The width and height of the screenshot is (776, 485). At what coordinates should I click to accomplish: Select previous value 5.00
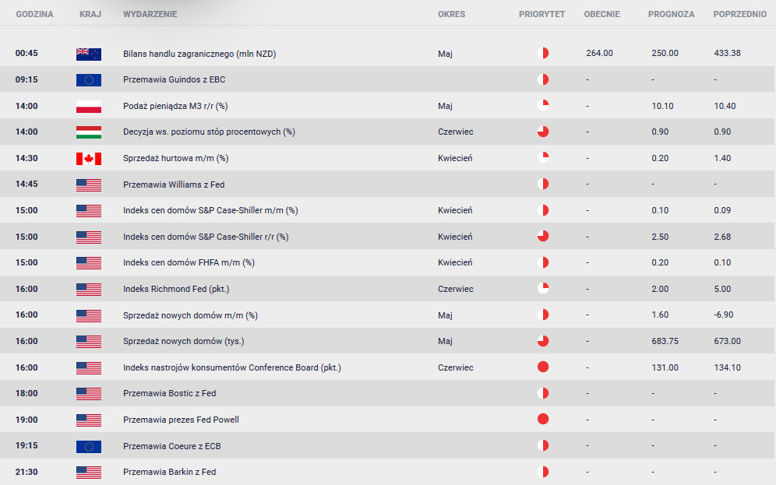(722, 290)
